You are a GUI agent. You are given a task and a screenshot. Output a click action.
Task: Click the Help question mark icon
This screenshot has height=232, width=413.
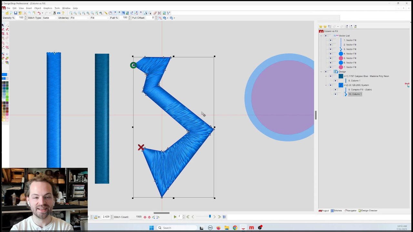click(63, 13)
